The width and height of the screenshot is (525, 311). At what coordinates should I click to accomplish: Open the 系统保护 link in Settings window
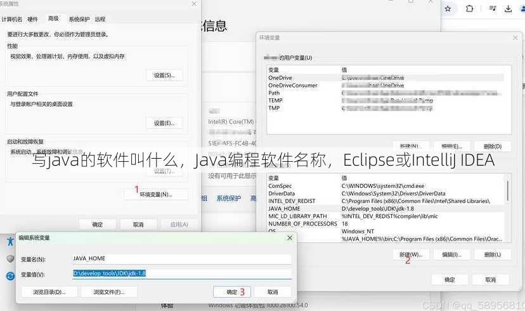point(229,198)
